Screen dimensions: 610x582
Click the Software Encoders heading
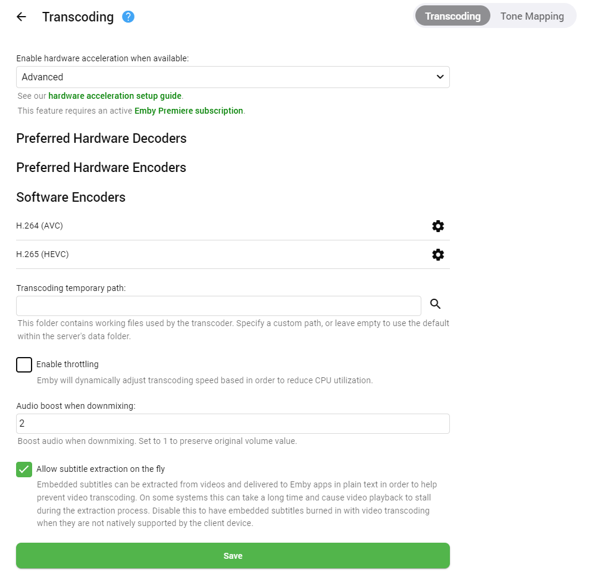pyautogui.click(x=71, y=198)
